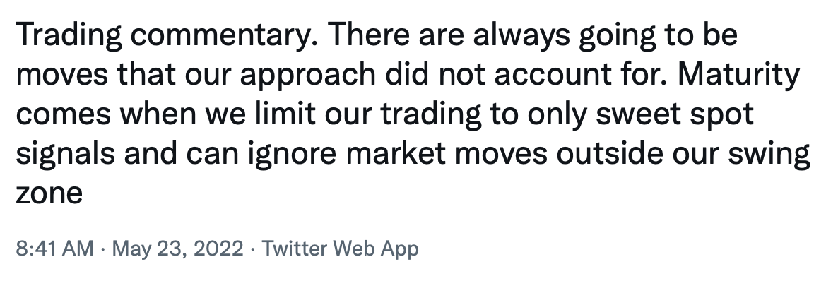Viewport: 838px width, 281px height.
Task: Click the phrase 'sweet spot' in the tweet
Action: click(x=675, y=114)
